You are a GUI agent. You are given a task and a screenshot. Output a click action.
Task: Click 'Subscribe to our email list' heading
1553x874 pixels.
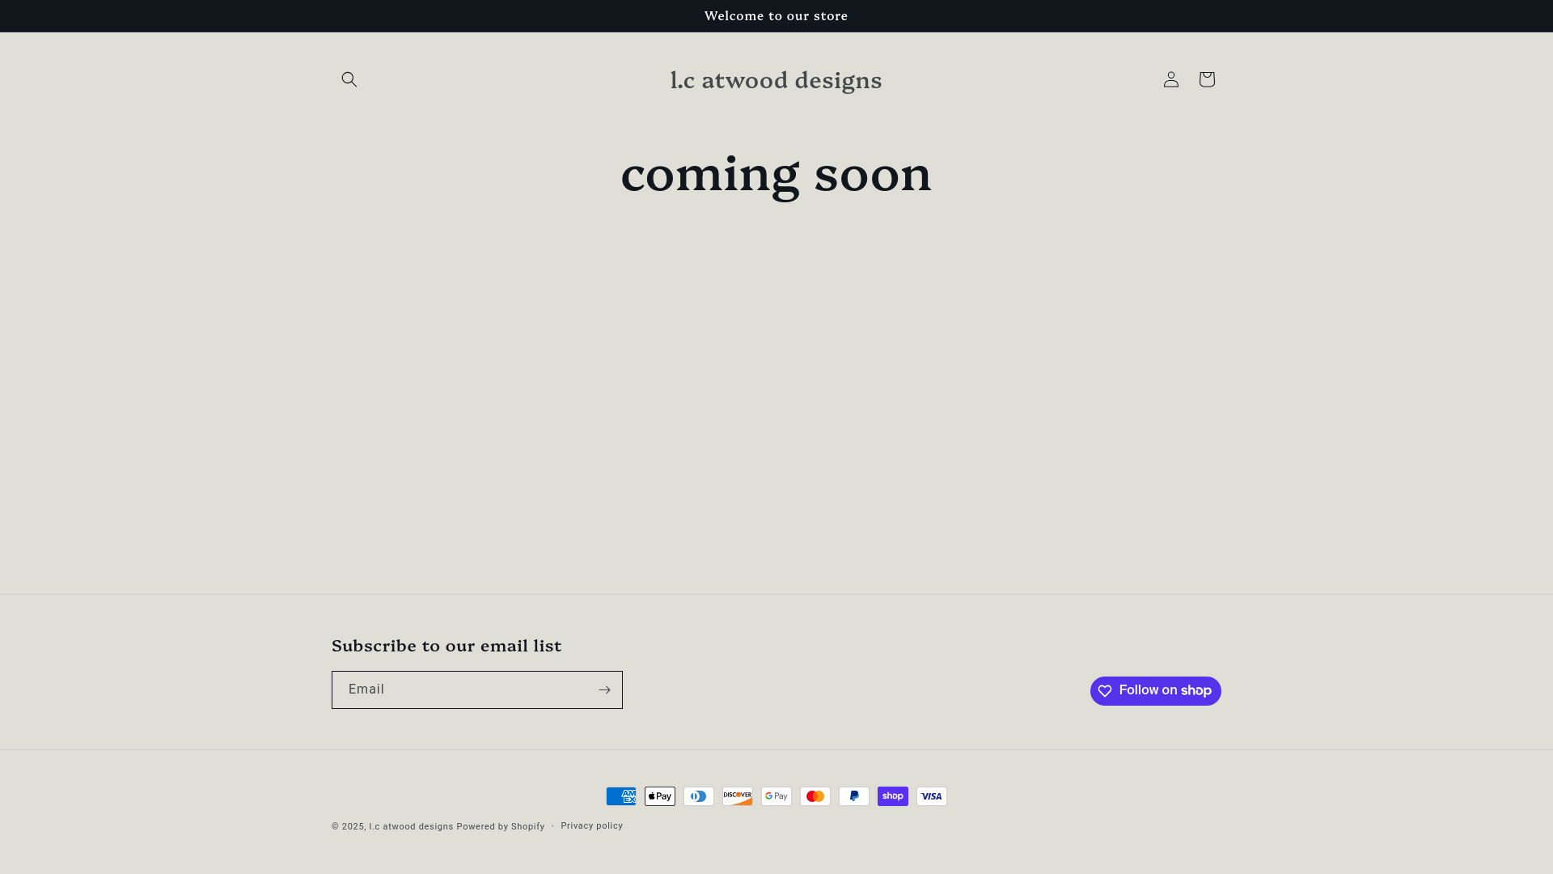[x=446, y=646]
